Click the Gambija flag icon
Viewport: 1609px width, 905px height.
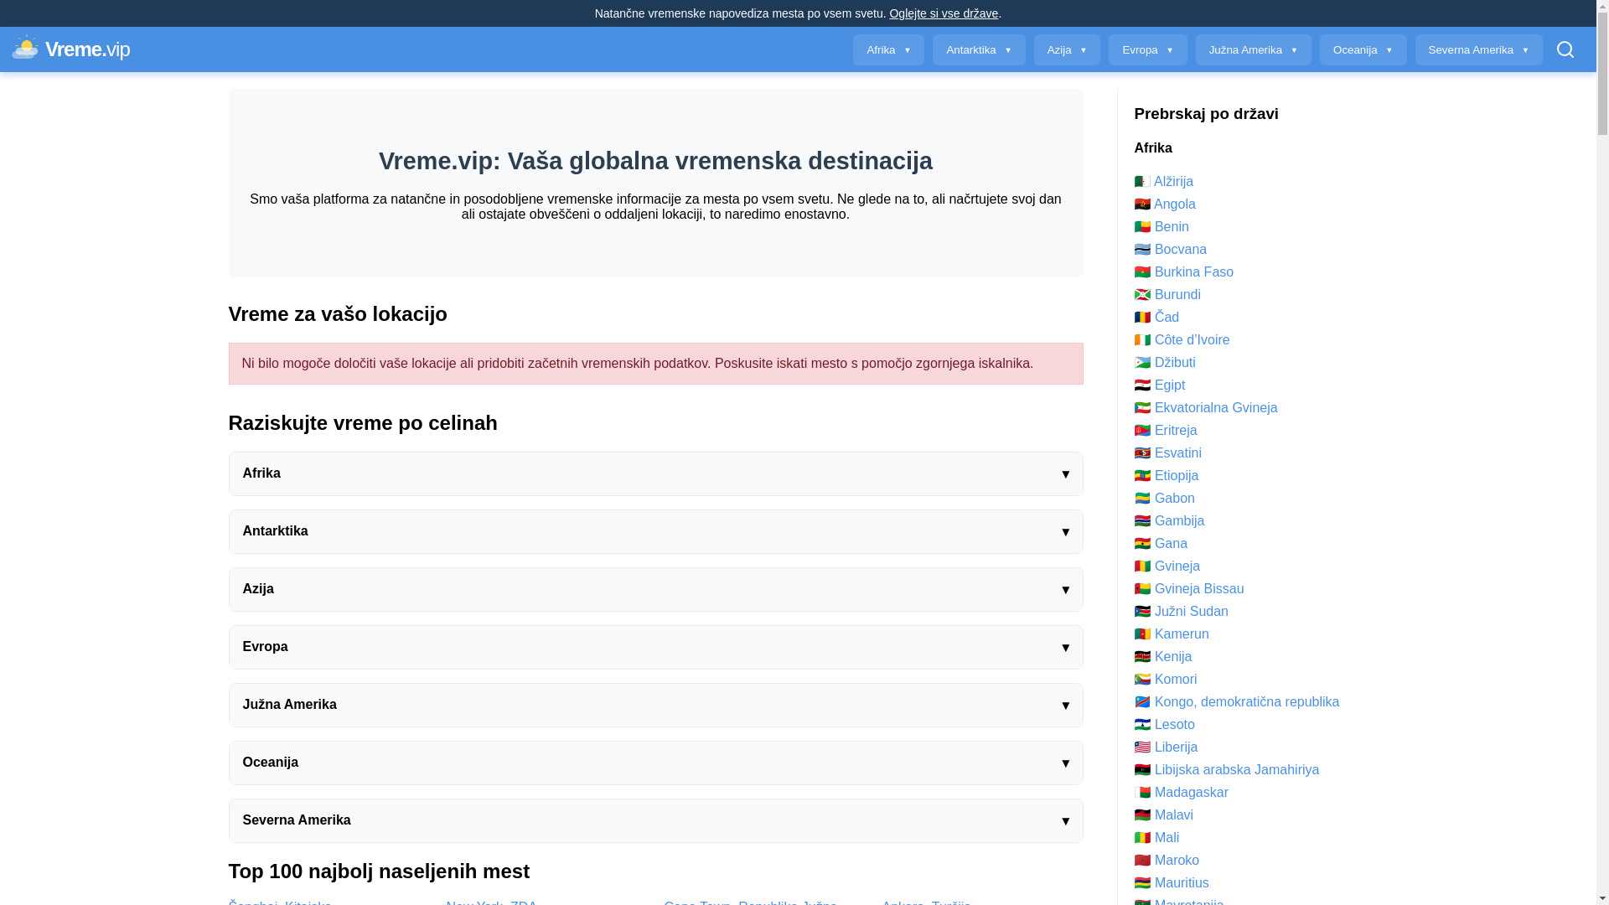[1142, 521]
